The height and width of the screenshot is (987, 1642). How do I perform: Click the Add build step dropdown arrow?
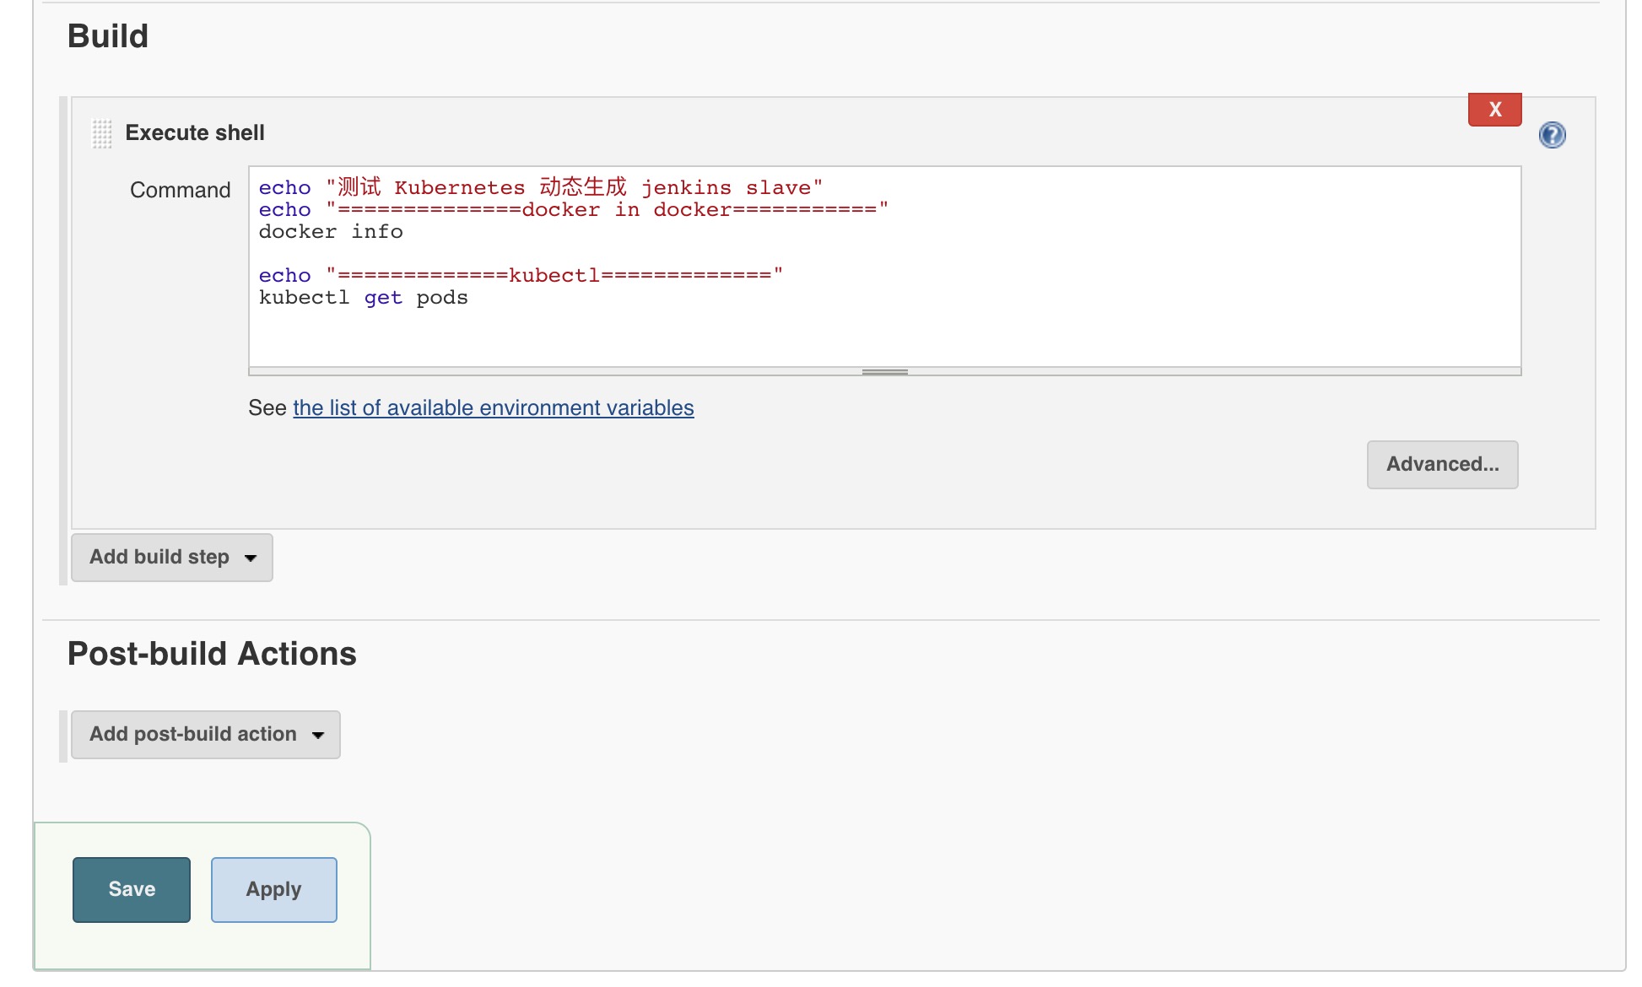tap(251, 556)
